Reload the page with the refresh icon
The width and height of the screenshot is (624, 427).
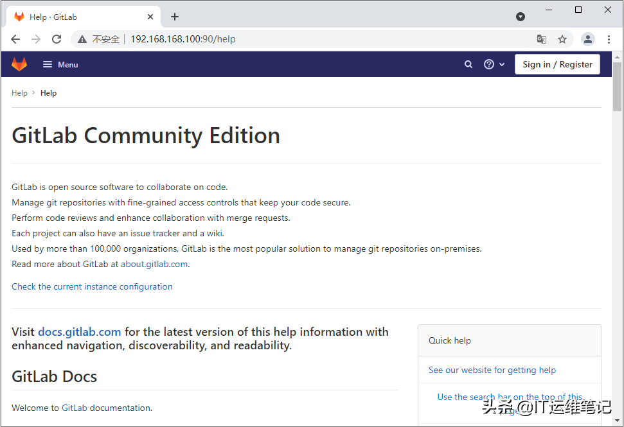[x=57, y=39]
